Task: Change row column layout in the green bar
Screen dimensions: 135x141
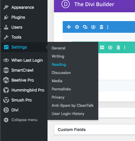Action: [102, 47]
